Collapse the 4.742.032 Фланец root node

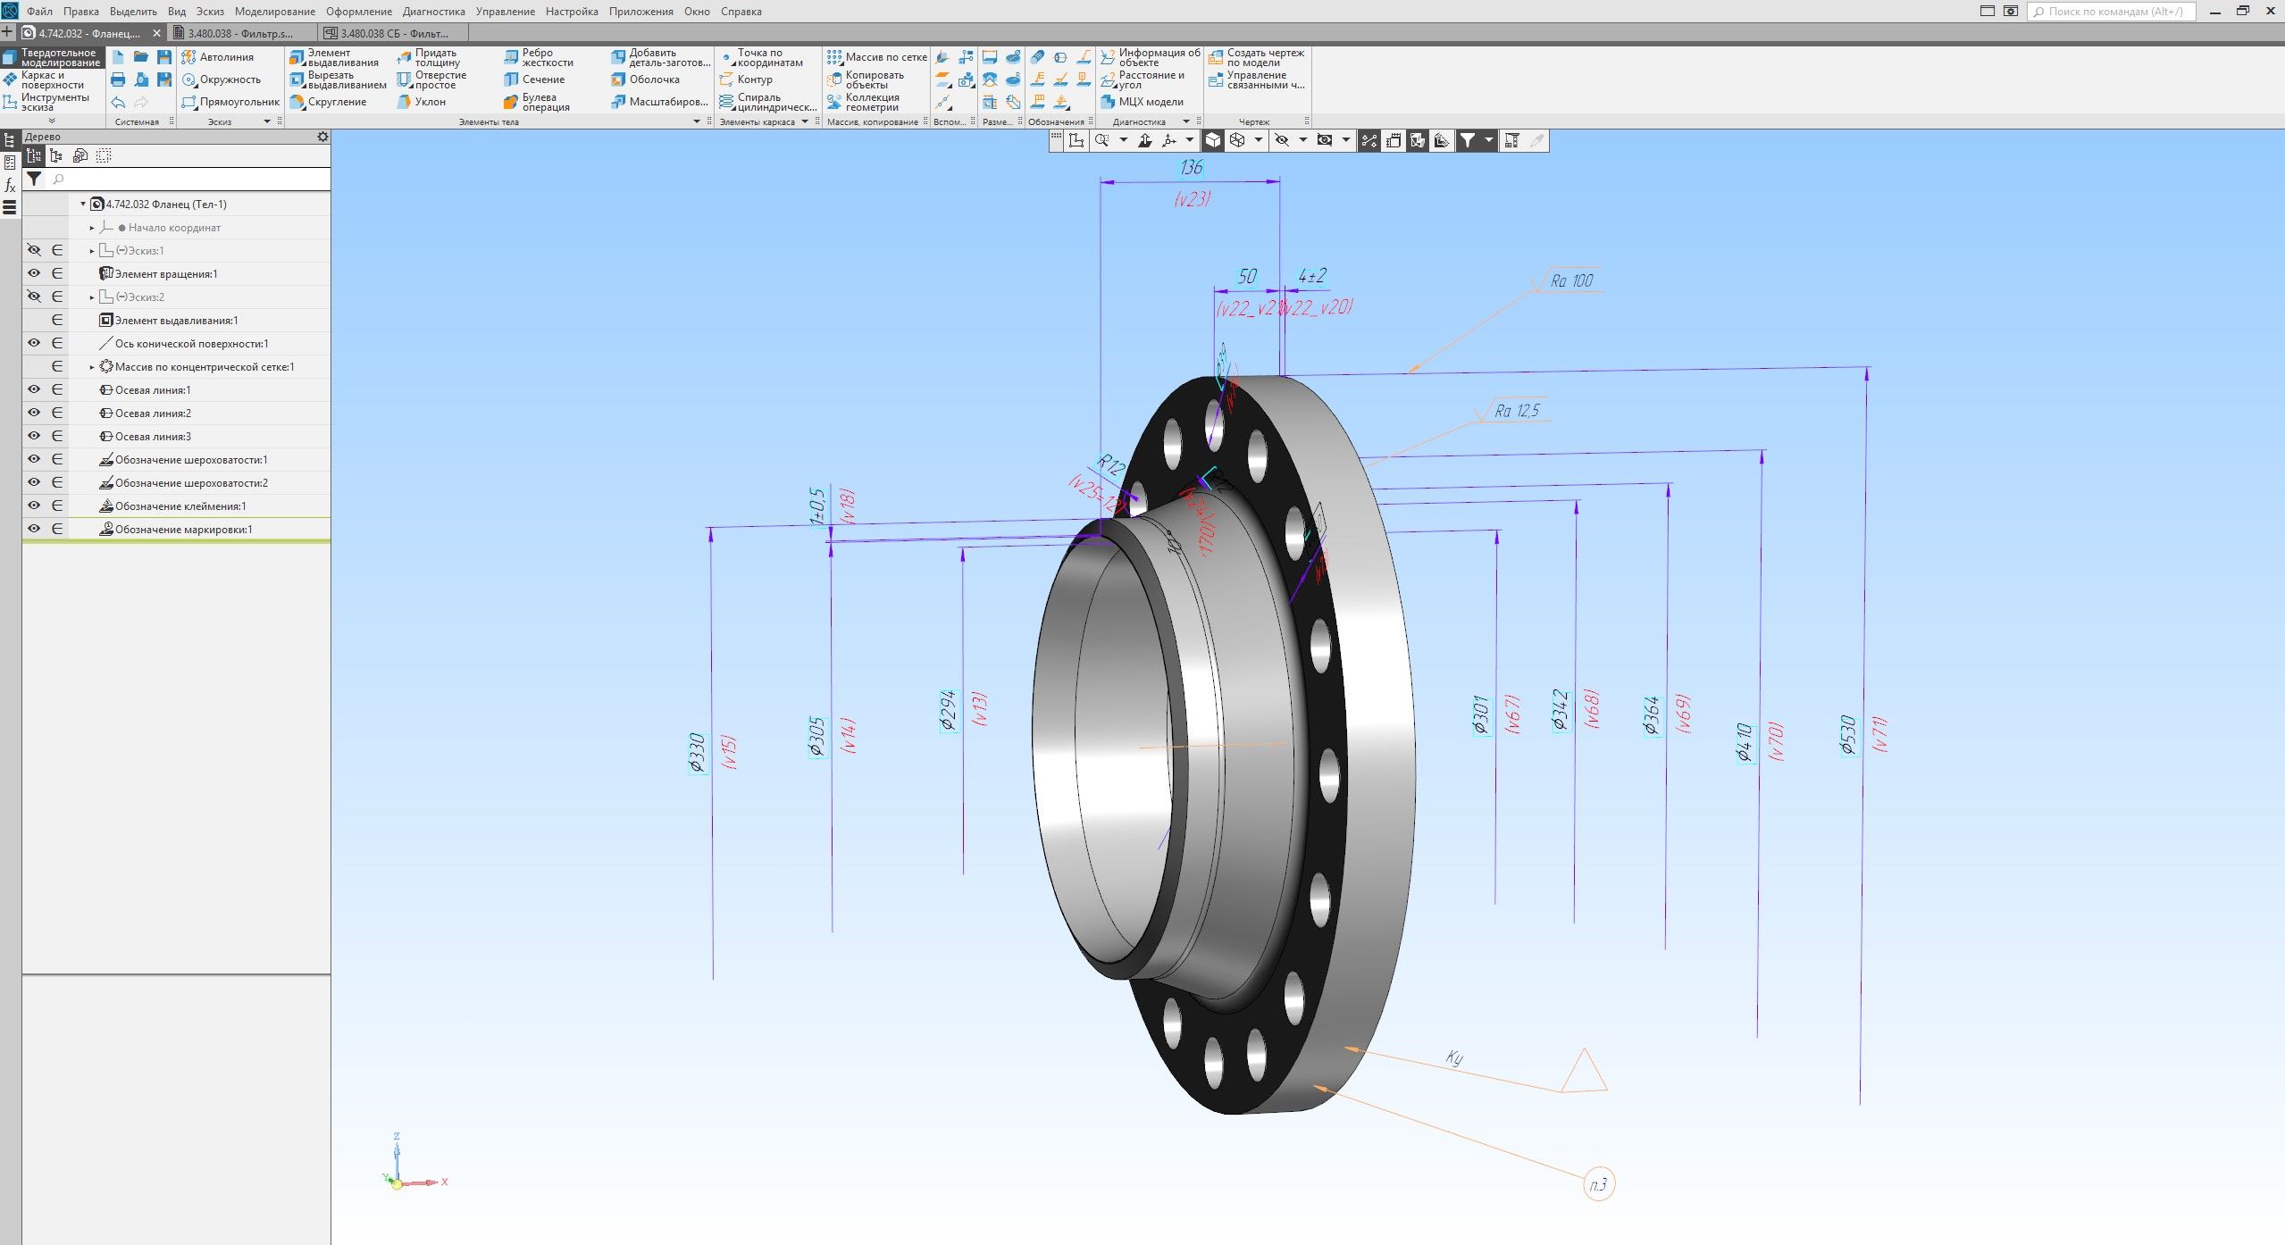pyautogui.click(x=83, y=205)
